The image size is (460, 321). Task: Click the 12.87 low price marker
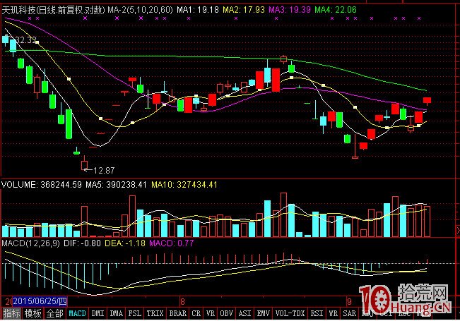point(102,170)
